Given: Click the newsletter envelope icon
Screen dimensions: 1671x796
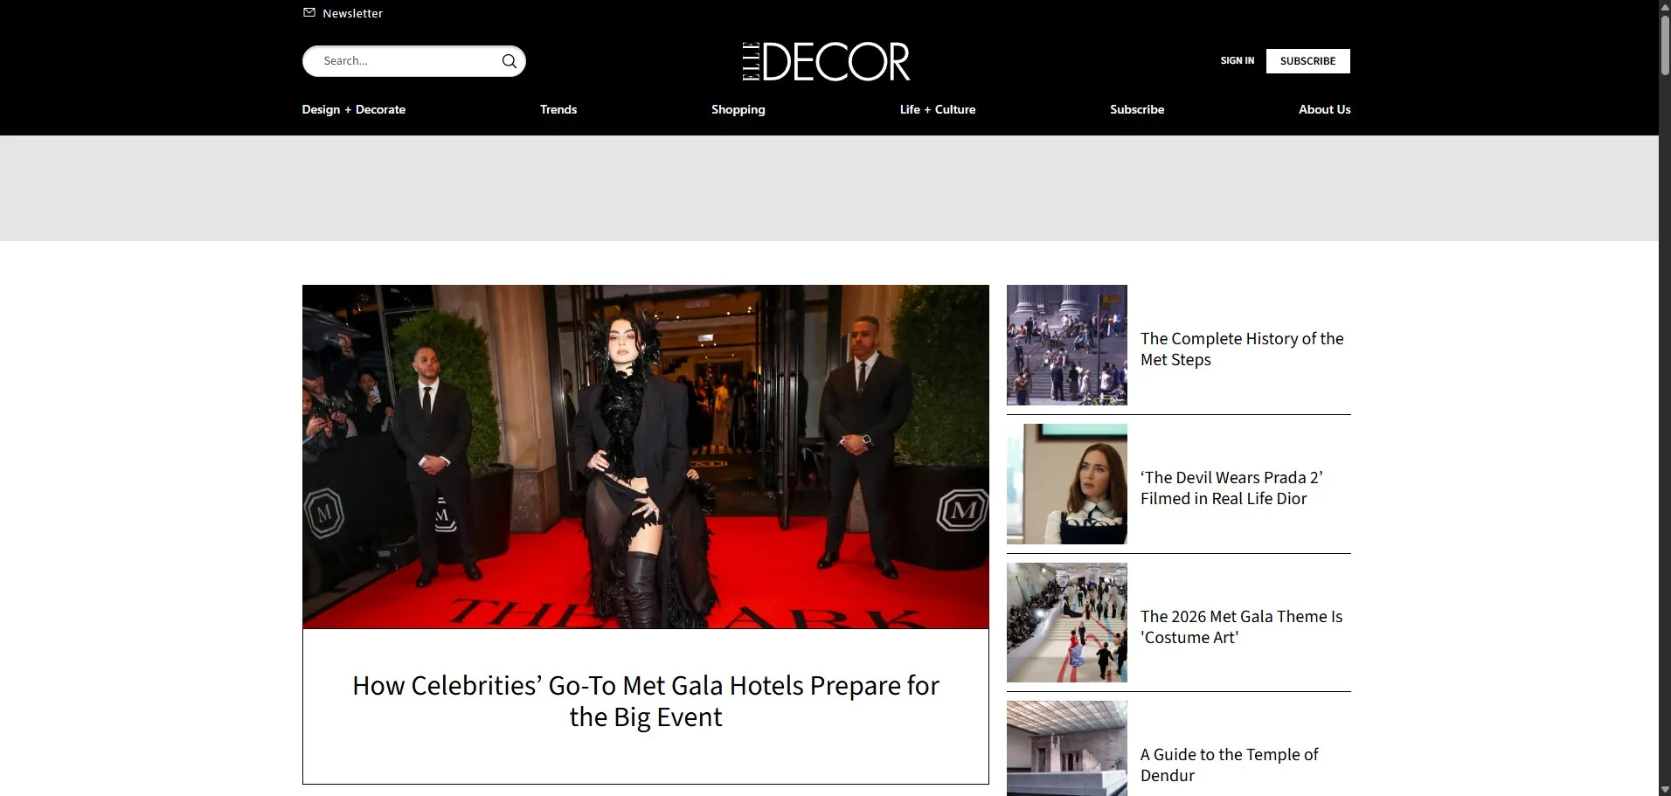Looking at the screenshot, I should point(309,12).
